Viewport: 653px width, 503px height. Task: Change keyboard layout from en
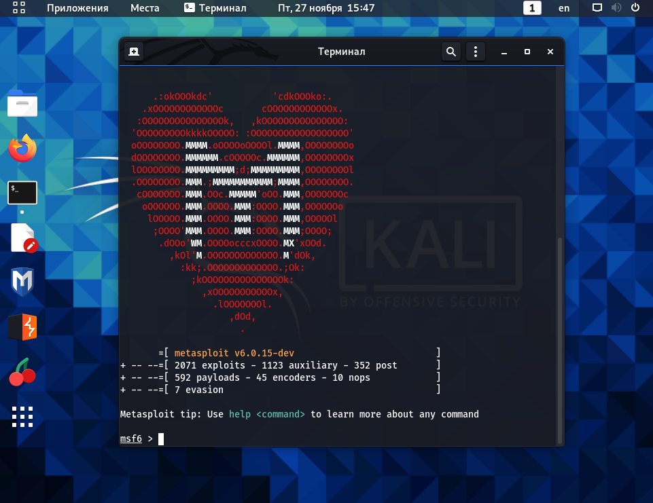(564, 8)
